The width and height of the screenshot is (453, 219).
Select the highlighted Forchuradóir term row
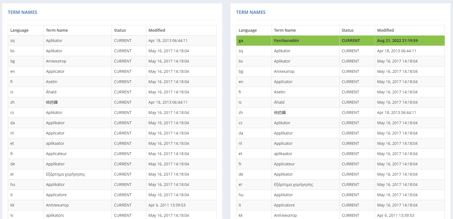coord(287,41)
